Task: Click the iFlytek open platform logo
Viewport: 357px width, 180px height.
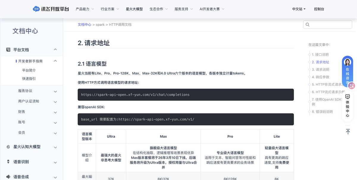Action: (x=51, y=9)
